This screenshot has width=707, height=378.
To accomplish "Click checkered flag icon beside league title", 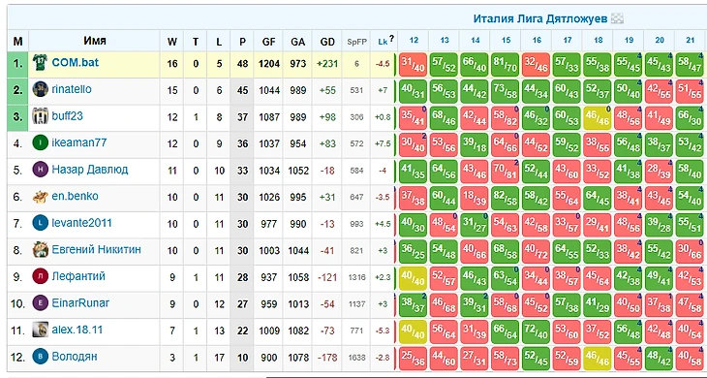I will (x=617, y=18).
